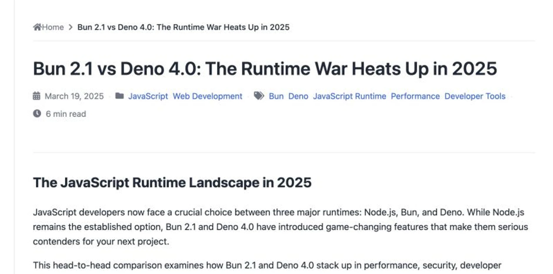Open the Deno tag link
Viewport: 553px width, 274px height.
tap(298, 96)
